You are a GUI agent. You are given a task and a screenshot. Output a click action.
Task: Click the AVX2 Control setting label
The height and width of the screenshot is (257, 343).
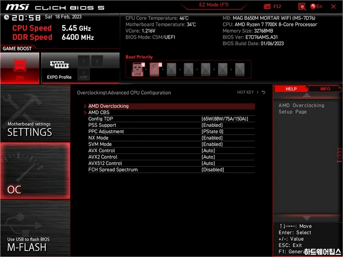[103, 157]
